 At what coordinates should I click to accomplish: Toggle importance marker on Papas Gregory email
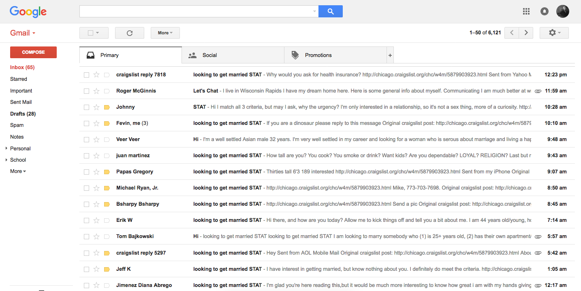(107, 172)
